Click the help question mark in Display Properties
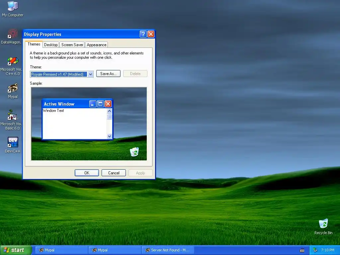The width and height of the screenshot is (340, 255). point(143,34)
